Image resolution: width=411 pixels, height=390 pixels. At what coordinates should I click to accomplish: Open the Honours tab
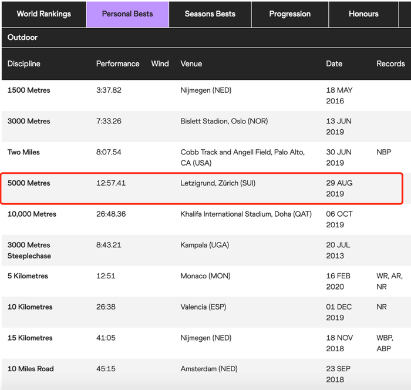pos(363,14)
